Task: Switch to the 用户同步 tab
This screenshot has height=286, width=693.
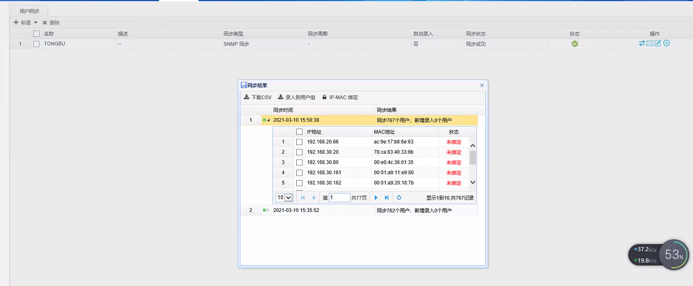Action: point(29,11)
